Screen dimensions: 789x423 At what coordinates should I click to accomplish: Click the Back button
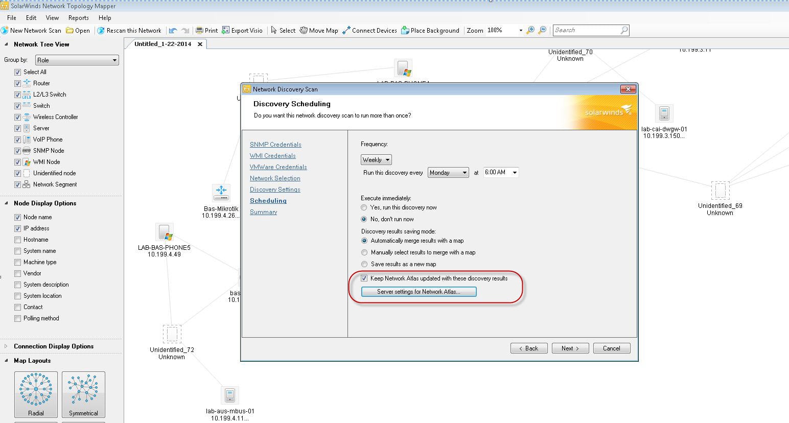[529, 348]
